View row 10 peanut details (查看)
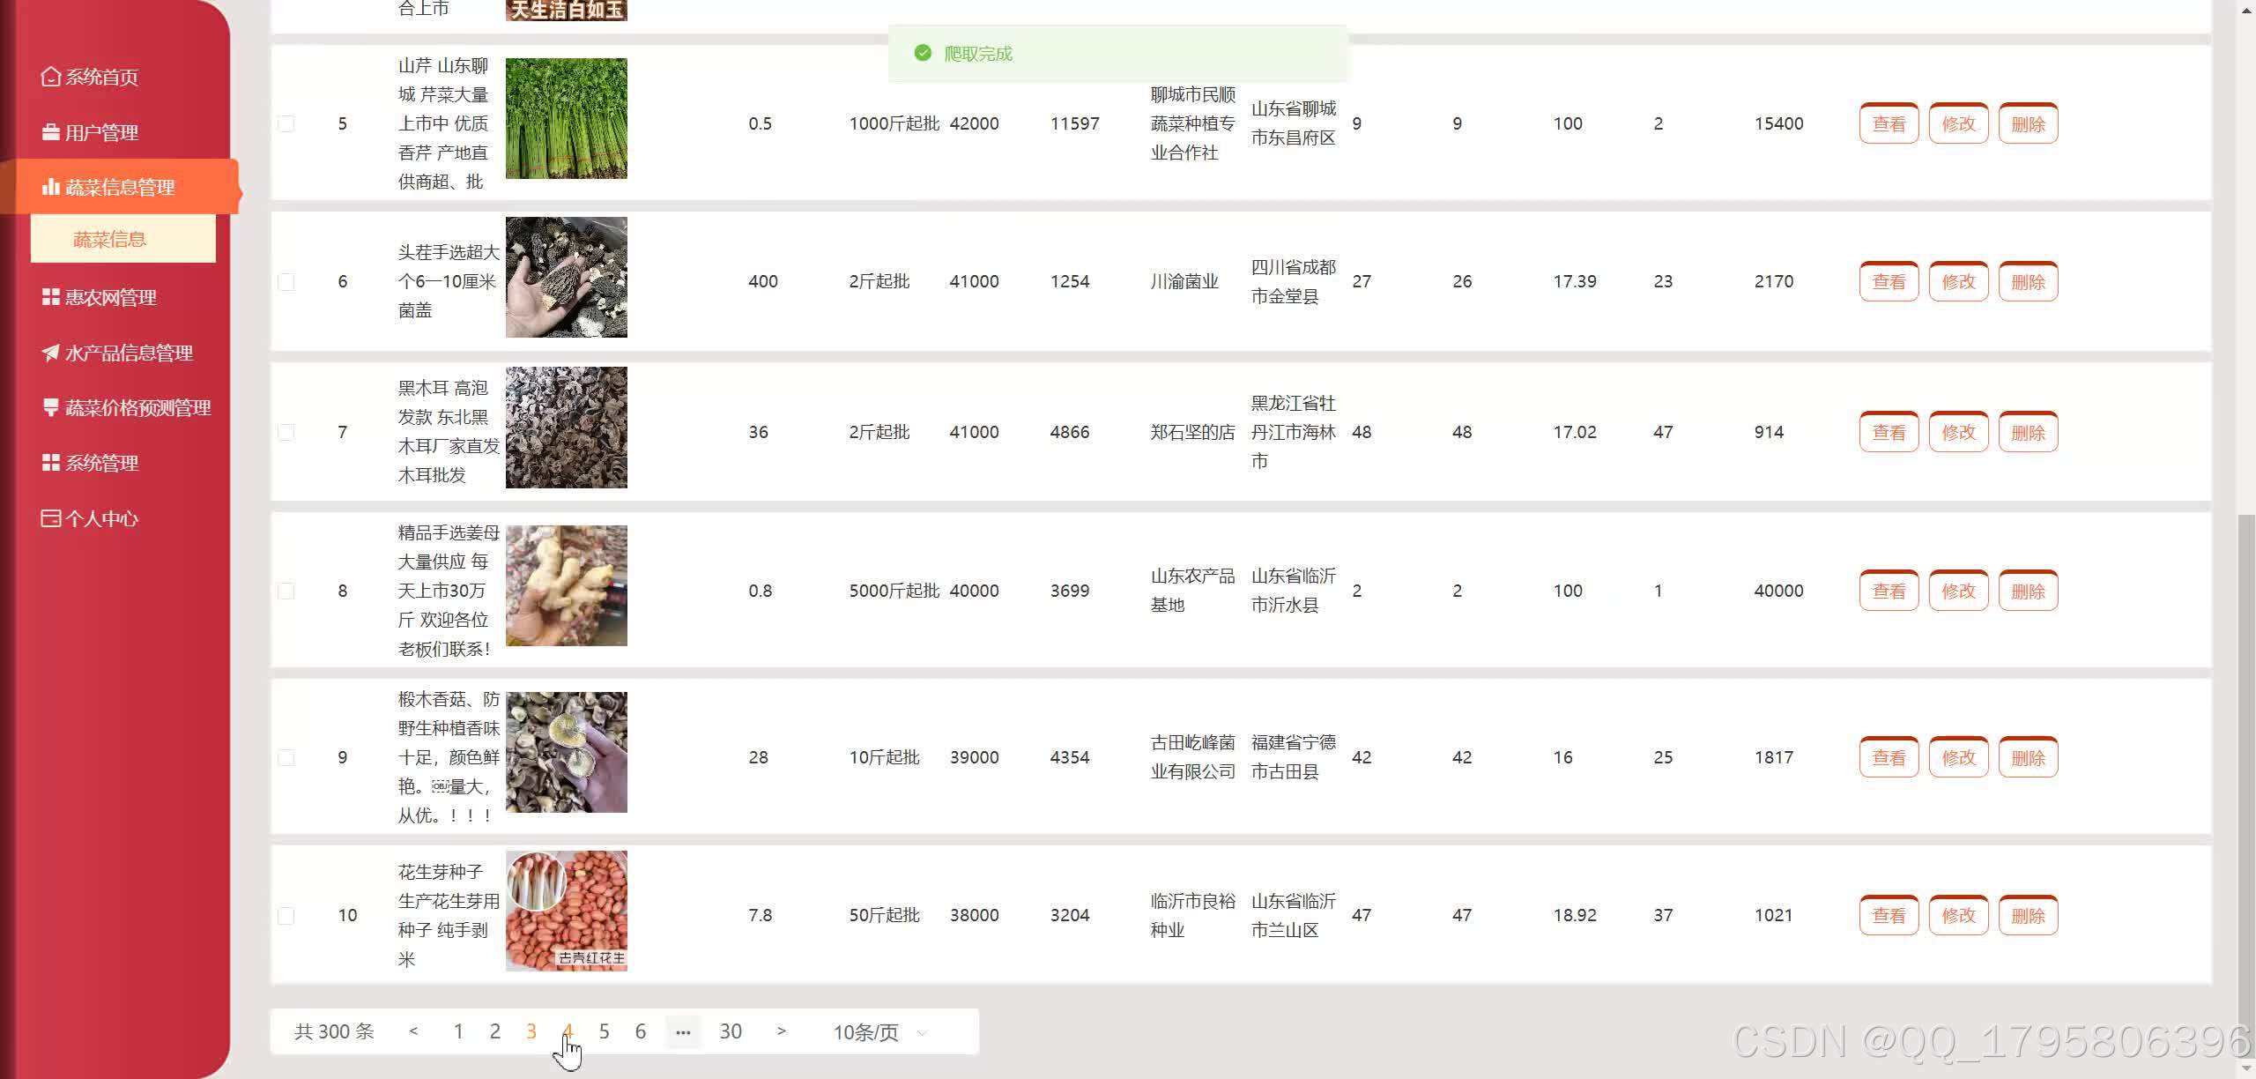The image size is (2256, 1079). tap(1889, 915)
